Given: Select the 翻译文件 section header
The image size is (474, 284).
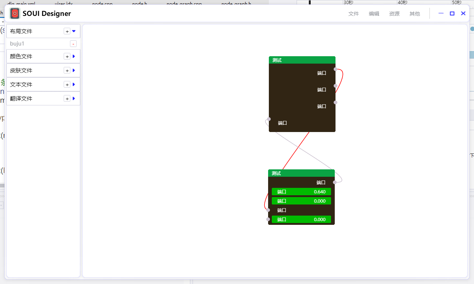Looking at the screenshot, I should click(43, 99).
